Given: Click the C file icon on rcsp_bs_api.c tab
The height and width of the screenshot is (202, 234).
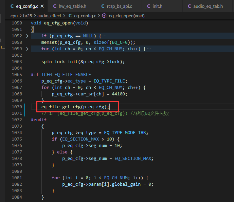Looking at the screenshot, I should click(x=103, y=6).
